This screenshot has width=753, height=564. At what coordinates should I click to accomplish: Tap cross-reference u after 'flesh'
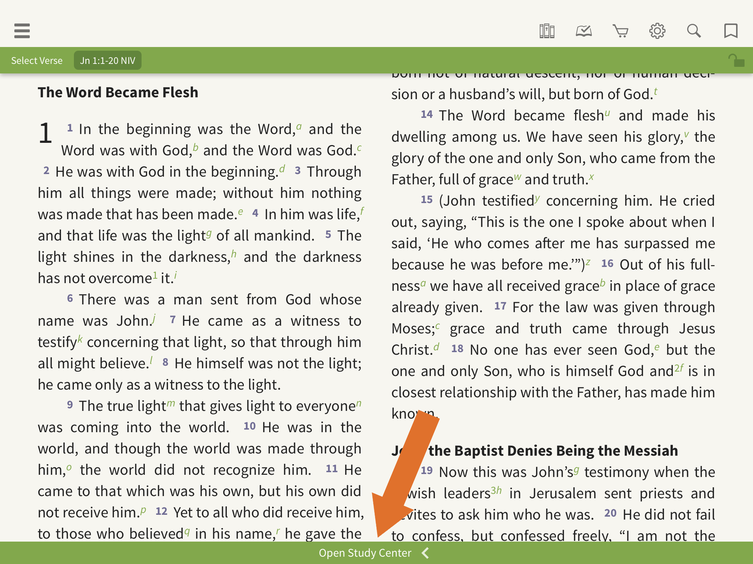(607, 113)
